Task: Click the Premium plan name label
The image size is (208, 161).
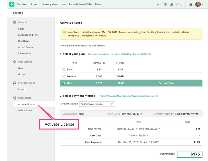Action: [72, 76]
